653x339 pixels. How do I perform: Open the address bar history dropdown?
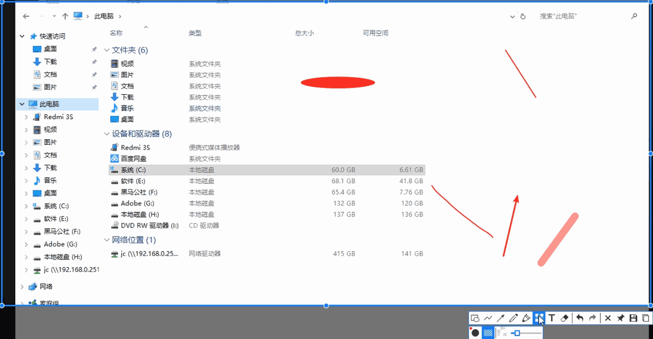tap(512, 16)
